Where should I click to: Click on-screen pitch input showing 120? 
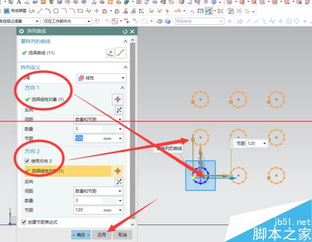254,143
